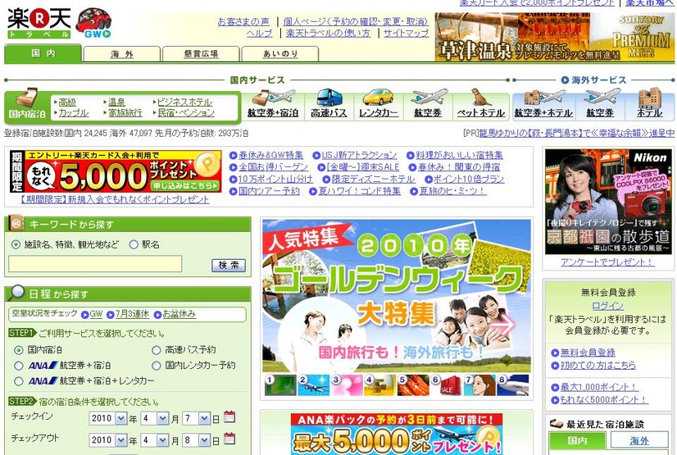
Task: Click the Rakuten Travel logo
Action: click(39, 23)
